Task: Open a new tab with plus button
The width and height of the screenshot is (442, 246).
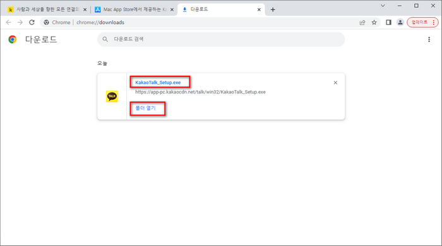Action: 273,9
